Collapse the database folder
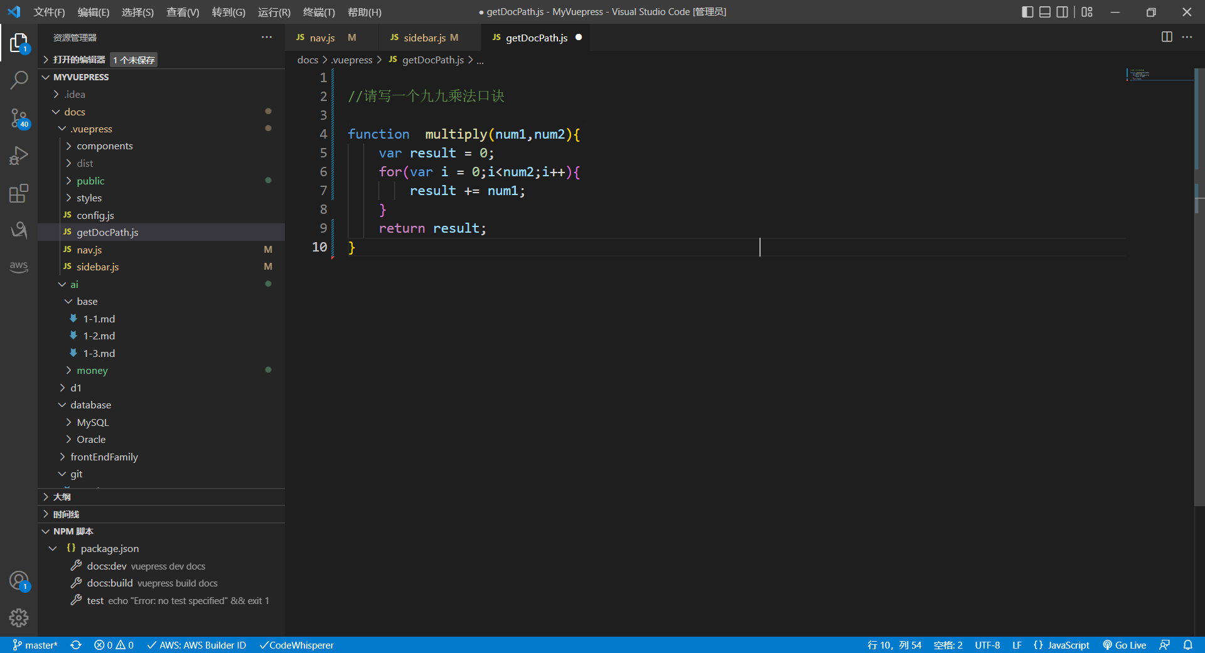Screen dimensions: 1205x653 [90, 405]
